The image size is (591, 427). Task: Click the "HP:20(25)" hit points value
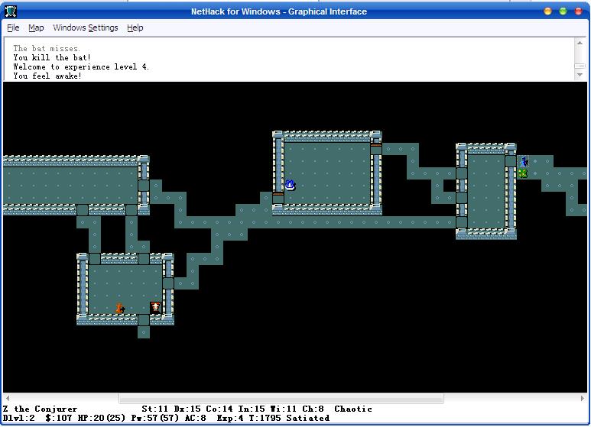[102, 418]
